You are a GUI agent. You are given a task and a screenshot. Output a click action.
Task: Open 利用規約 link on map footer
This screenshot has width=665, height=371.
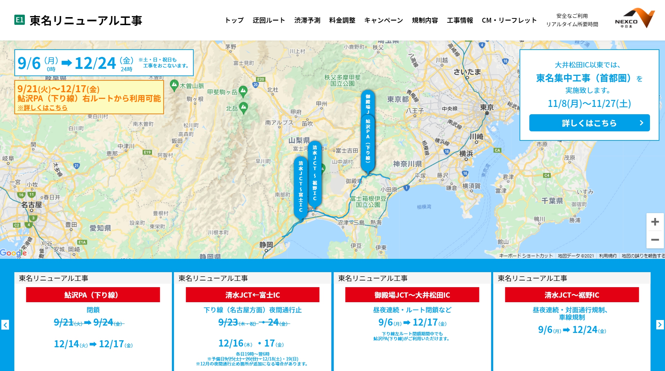[608, 256]
